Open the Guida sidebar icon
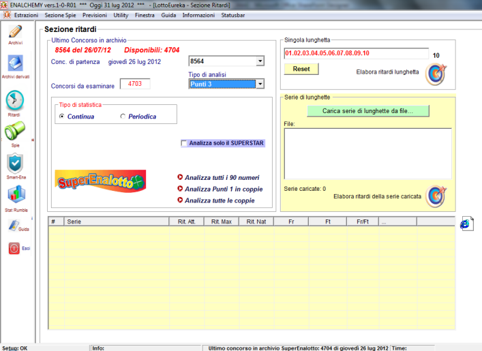 pyautogui.click(x=14, y=226)
